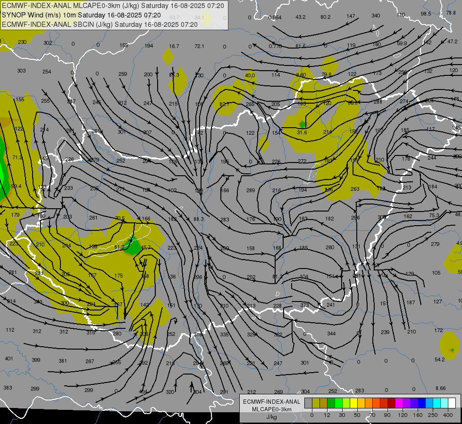Select the map value 82.7
The height and width of the screenshot is (424, 462).
(224, 104)
